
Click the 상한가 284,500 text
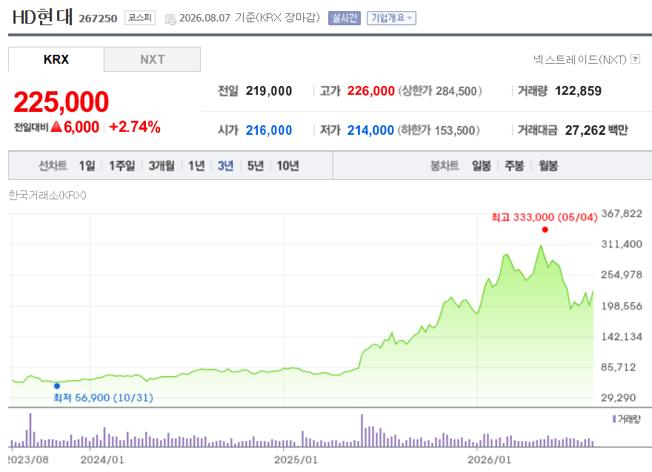pyautogui.click(x=440, y=90)
